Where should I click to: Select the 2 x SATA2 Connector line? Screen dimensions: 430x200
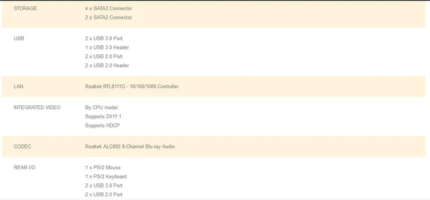click(109, 18)
